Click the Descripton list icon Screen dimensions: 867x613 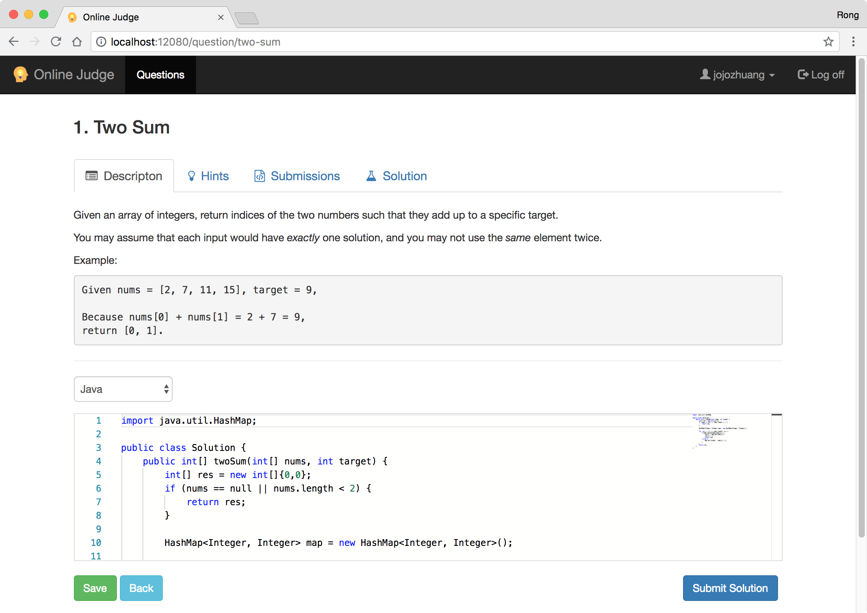[x=92, y=176]
